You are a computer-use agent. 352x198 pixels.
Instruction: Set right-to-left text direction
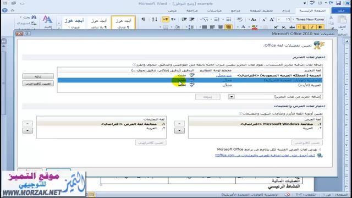(x=166, y=20)
